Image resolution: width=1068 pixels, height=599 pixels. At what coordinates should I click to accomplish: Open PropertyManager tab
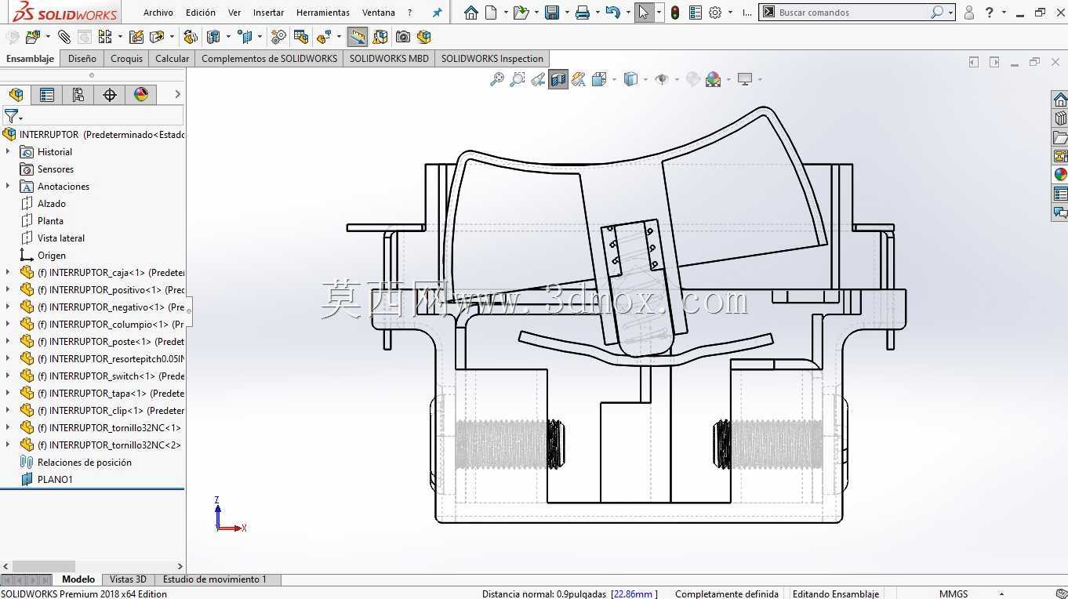(47, 95)
